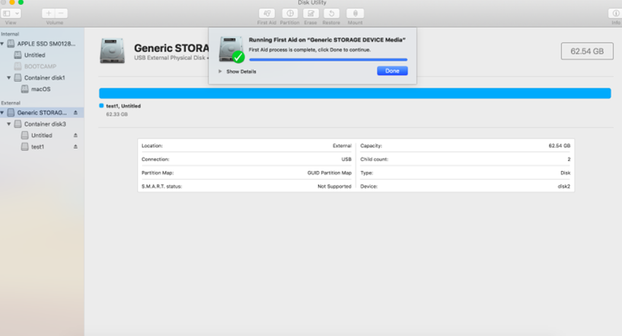Click the Generic STORAGE disk icon in header
622x336 pixels.
coord(112,50)
